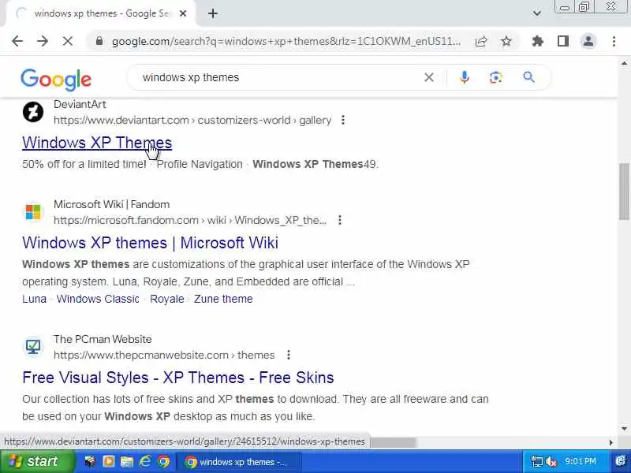
Task: Open the Chrome profile avatar
Action: (588, 41)
